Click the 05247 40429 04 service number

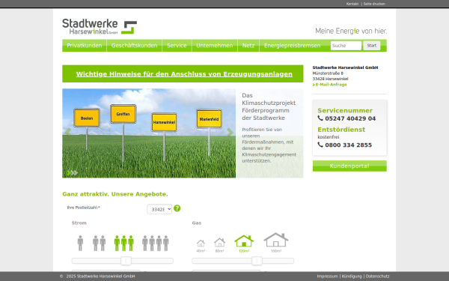[x=350, y=118]
